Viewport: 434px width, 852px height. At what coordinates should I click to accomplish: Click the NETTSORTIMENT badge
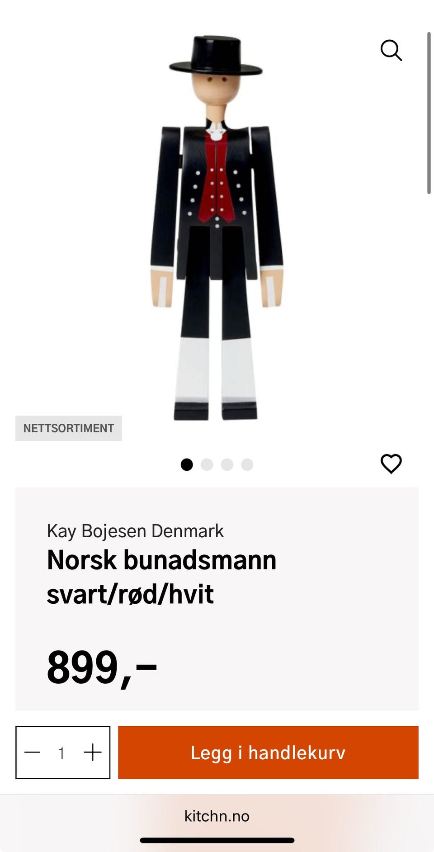click(x=69, y=428)
